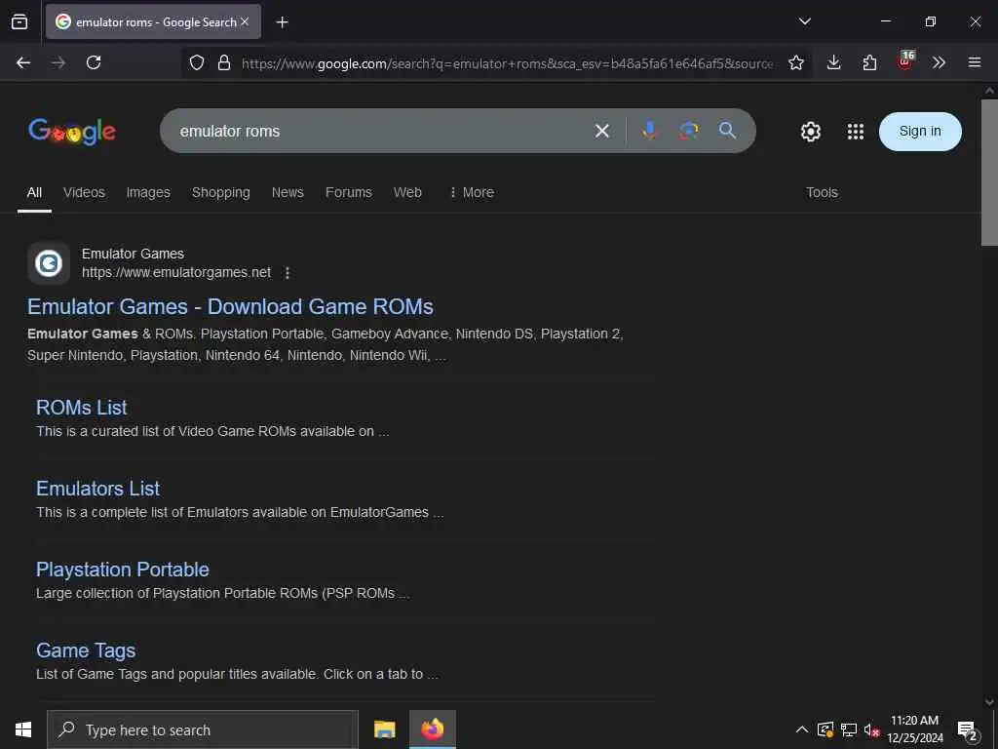Viewport: 998px width, 749px height.
Task: Expand the More search filters menu
Action: click(x=472, y=192)
